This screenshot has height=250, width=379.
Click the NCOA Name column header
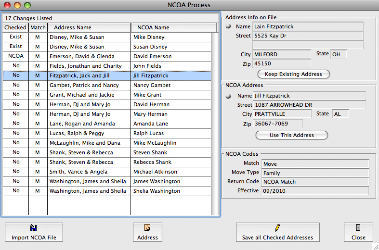[x=153, y=27]
